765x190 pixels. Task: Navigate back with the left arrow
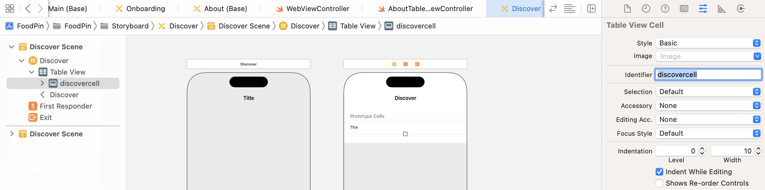(x=28, y=9)
